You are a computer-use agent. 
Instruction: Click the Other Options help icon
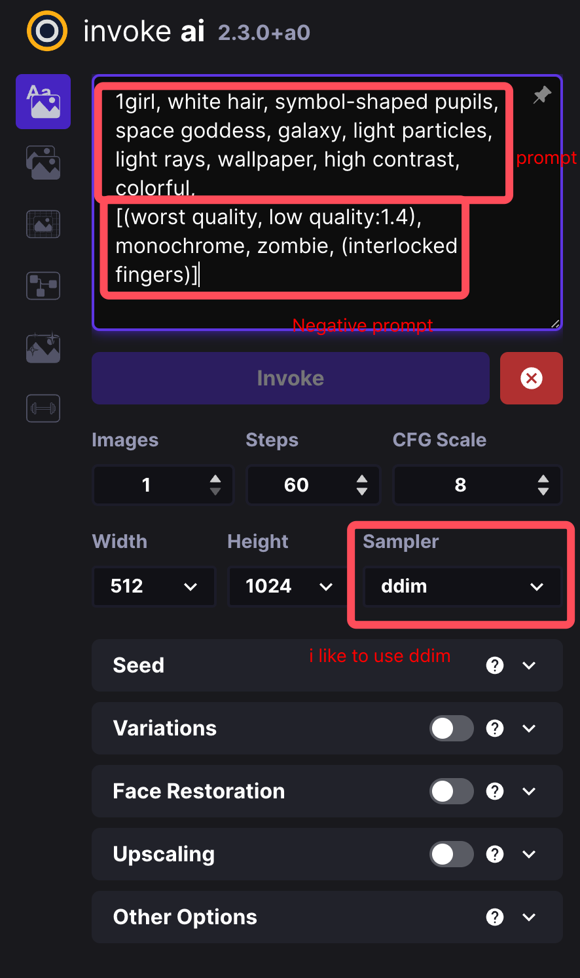[495, 917]
